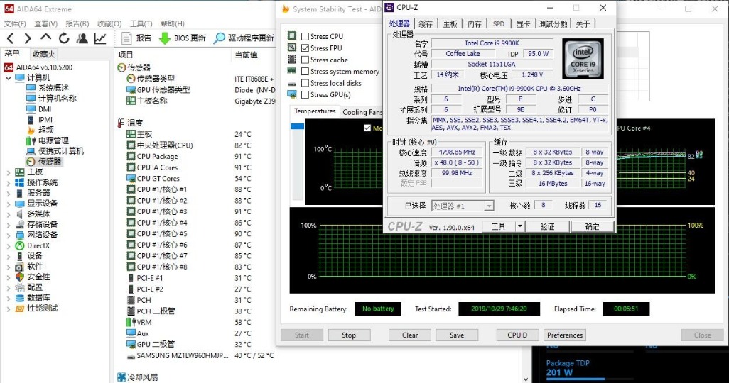Open the user icon in AIDA64 toolbar
This screenshot has height=383, width=729.
pos(82,38)
